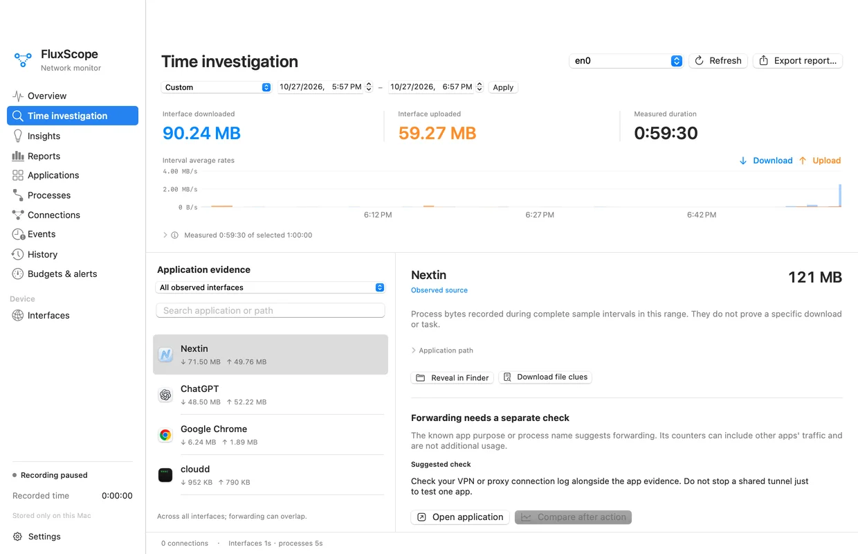
Task: Click the end date field 6:57 PM
Action: (x=432, y=87)
